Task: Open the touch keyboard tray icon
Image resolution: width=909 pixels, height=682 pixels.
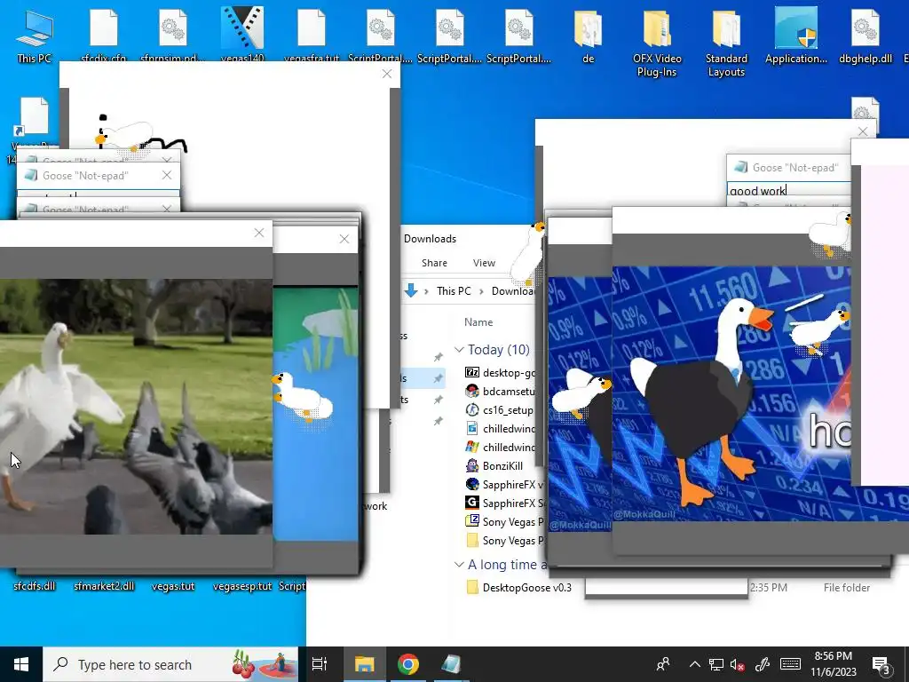Action: pyautogui.click(x=790, y=664)
